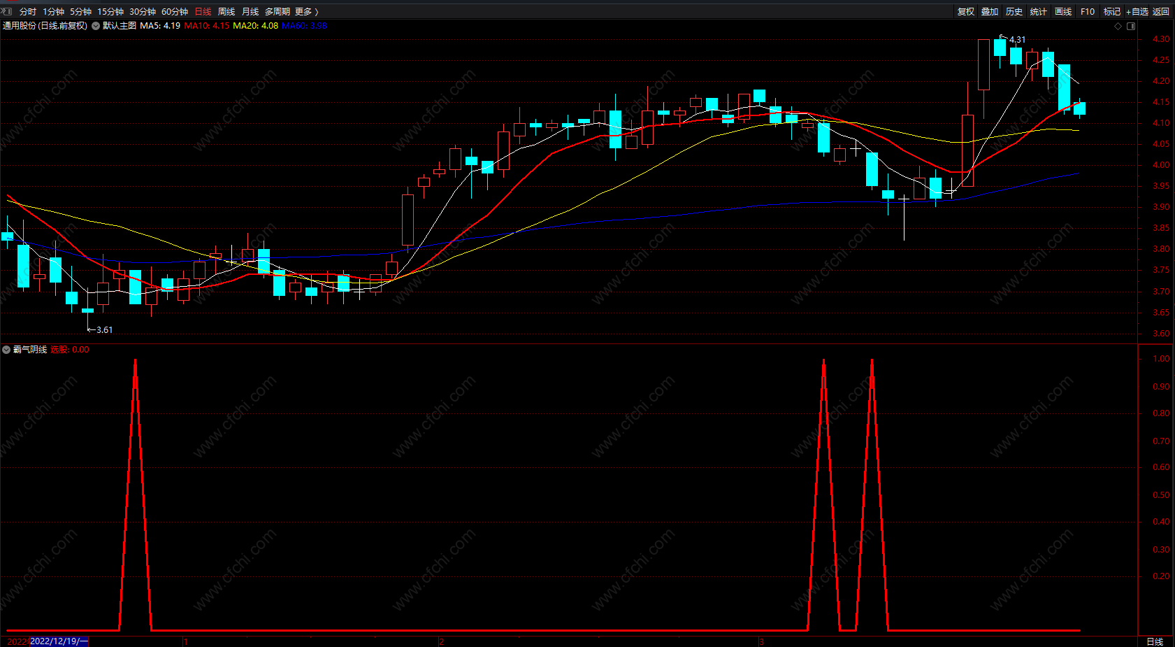Click the 0.50 indicator axis label

(x=1161, y=495)
